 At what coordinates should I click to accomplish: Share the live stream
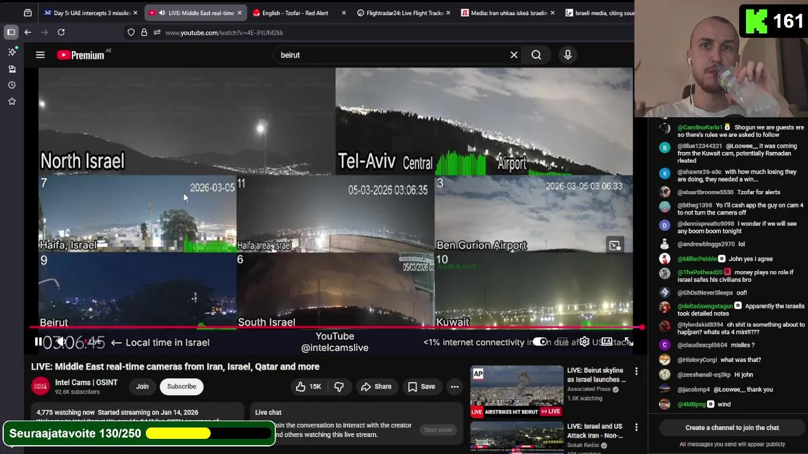tap(376, 387)
